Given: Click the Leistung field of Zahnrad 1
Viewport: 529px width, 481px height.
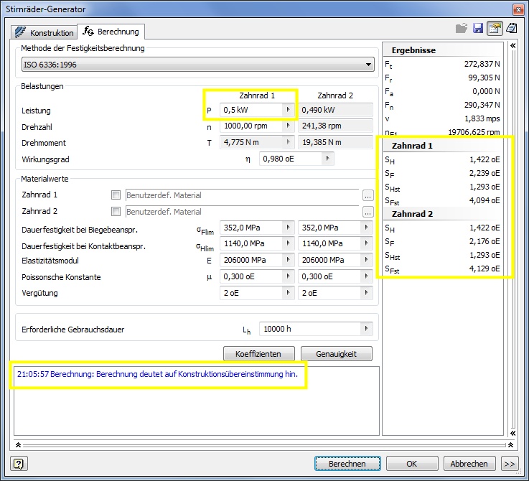Looking at the screenshot, I should pyautogui.click(x=251, y=110).
